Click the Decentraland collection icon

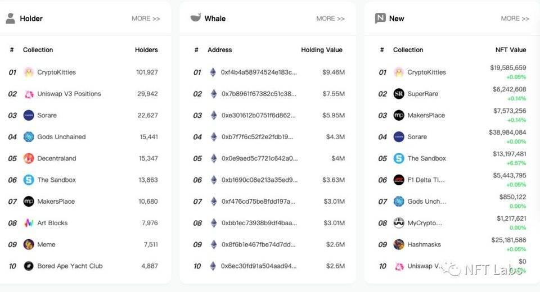pos(29,158)
